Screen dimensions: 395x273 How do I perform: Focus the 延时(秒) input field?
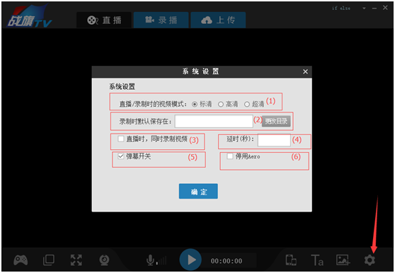274,140
